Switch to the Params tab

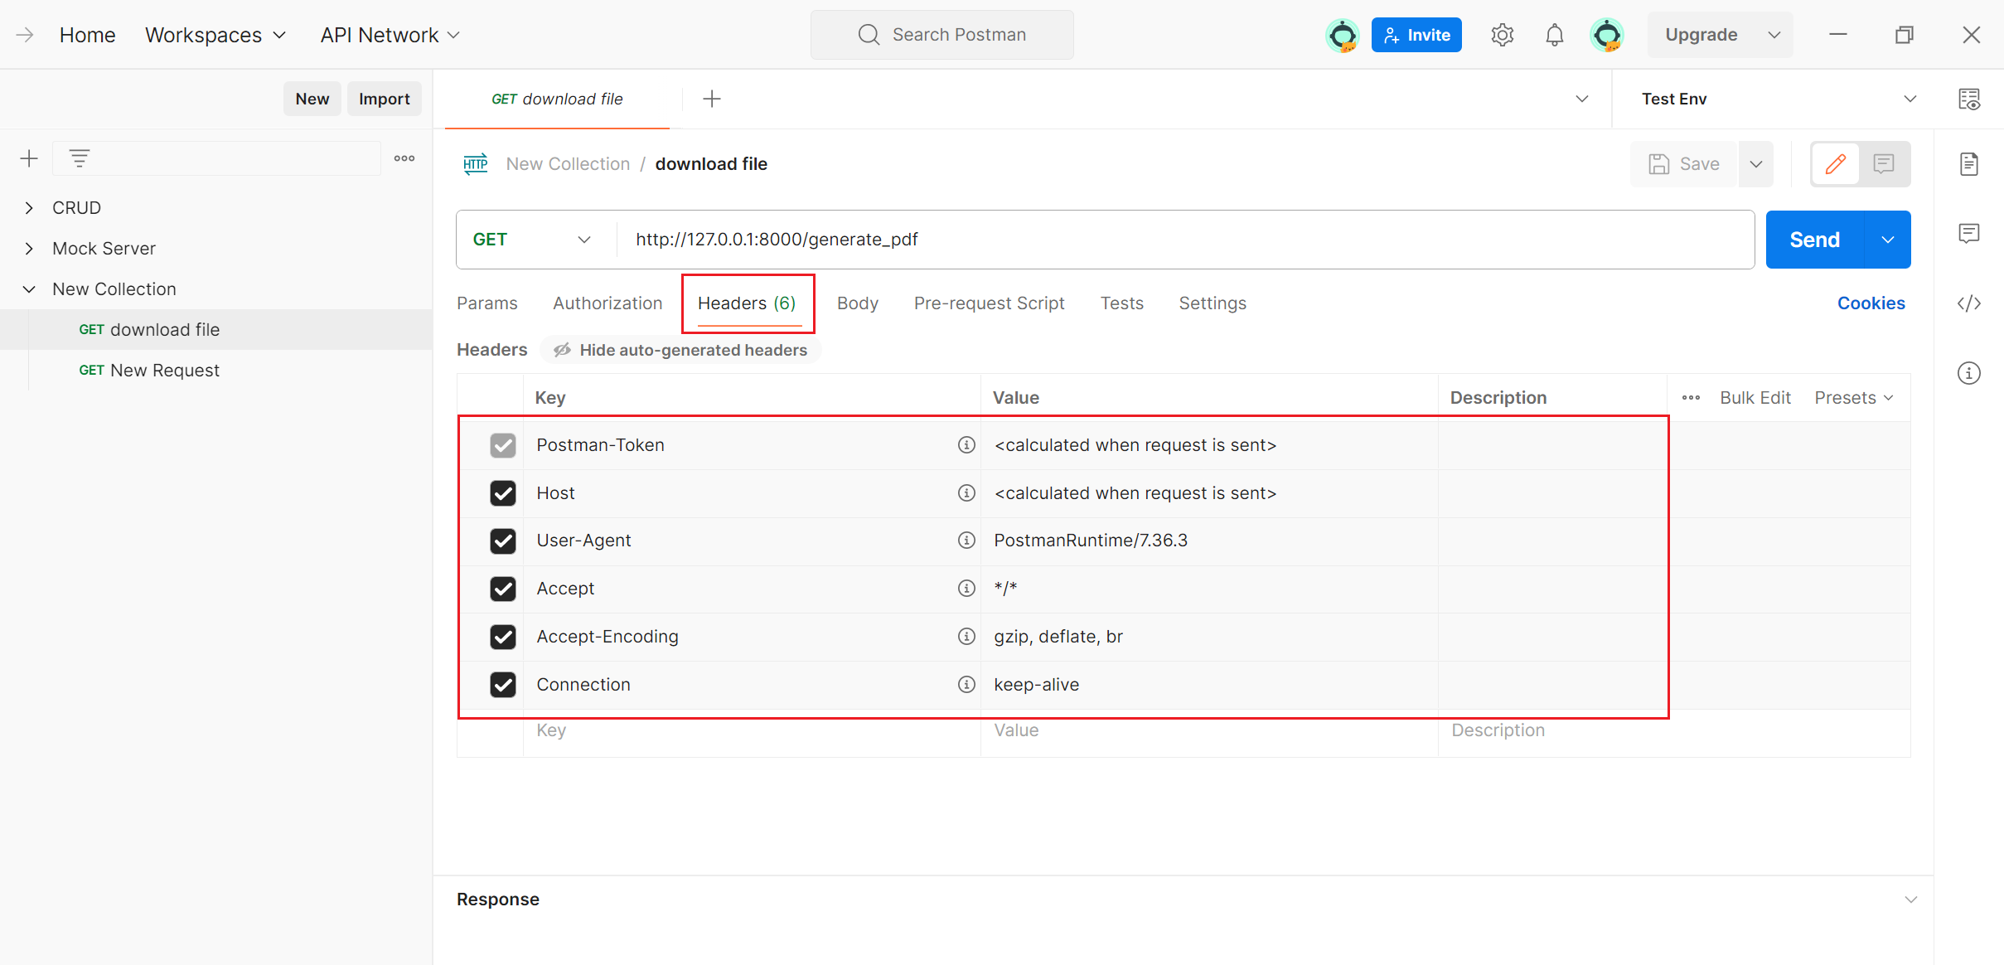[487, 303]
